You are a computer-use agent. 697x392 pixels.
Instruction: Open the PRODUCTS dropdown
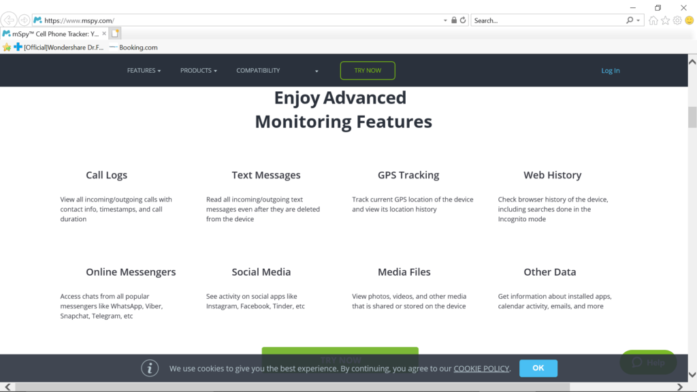[x=198, y=70]
